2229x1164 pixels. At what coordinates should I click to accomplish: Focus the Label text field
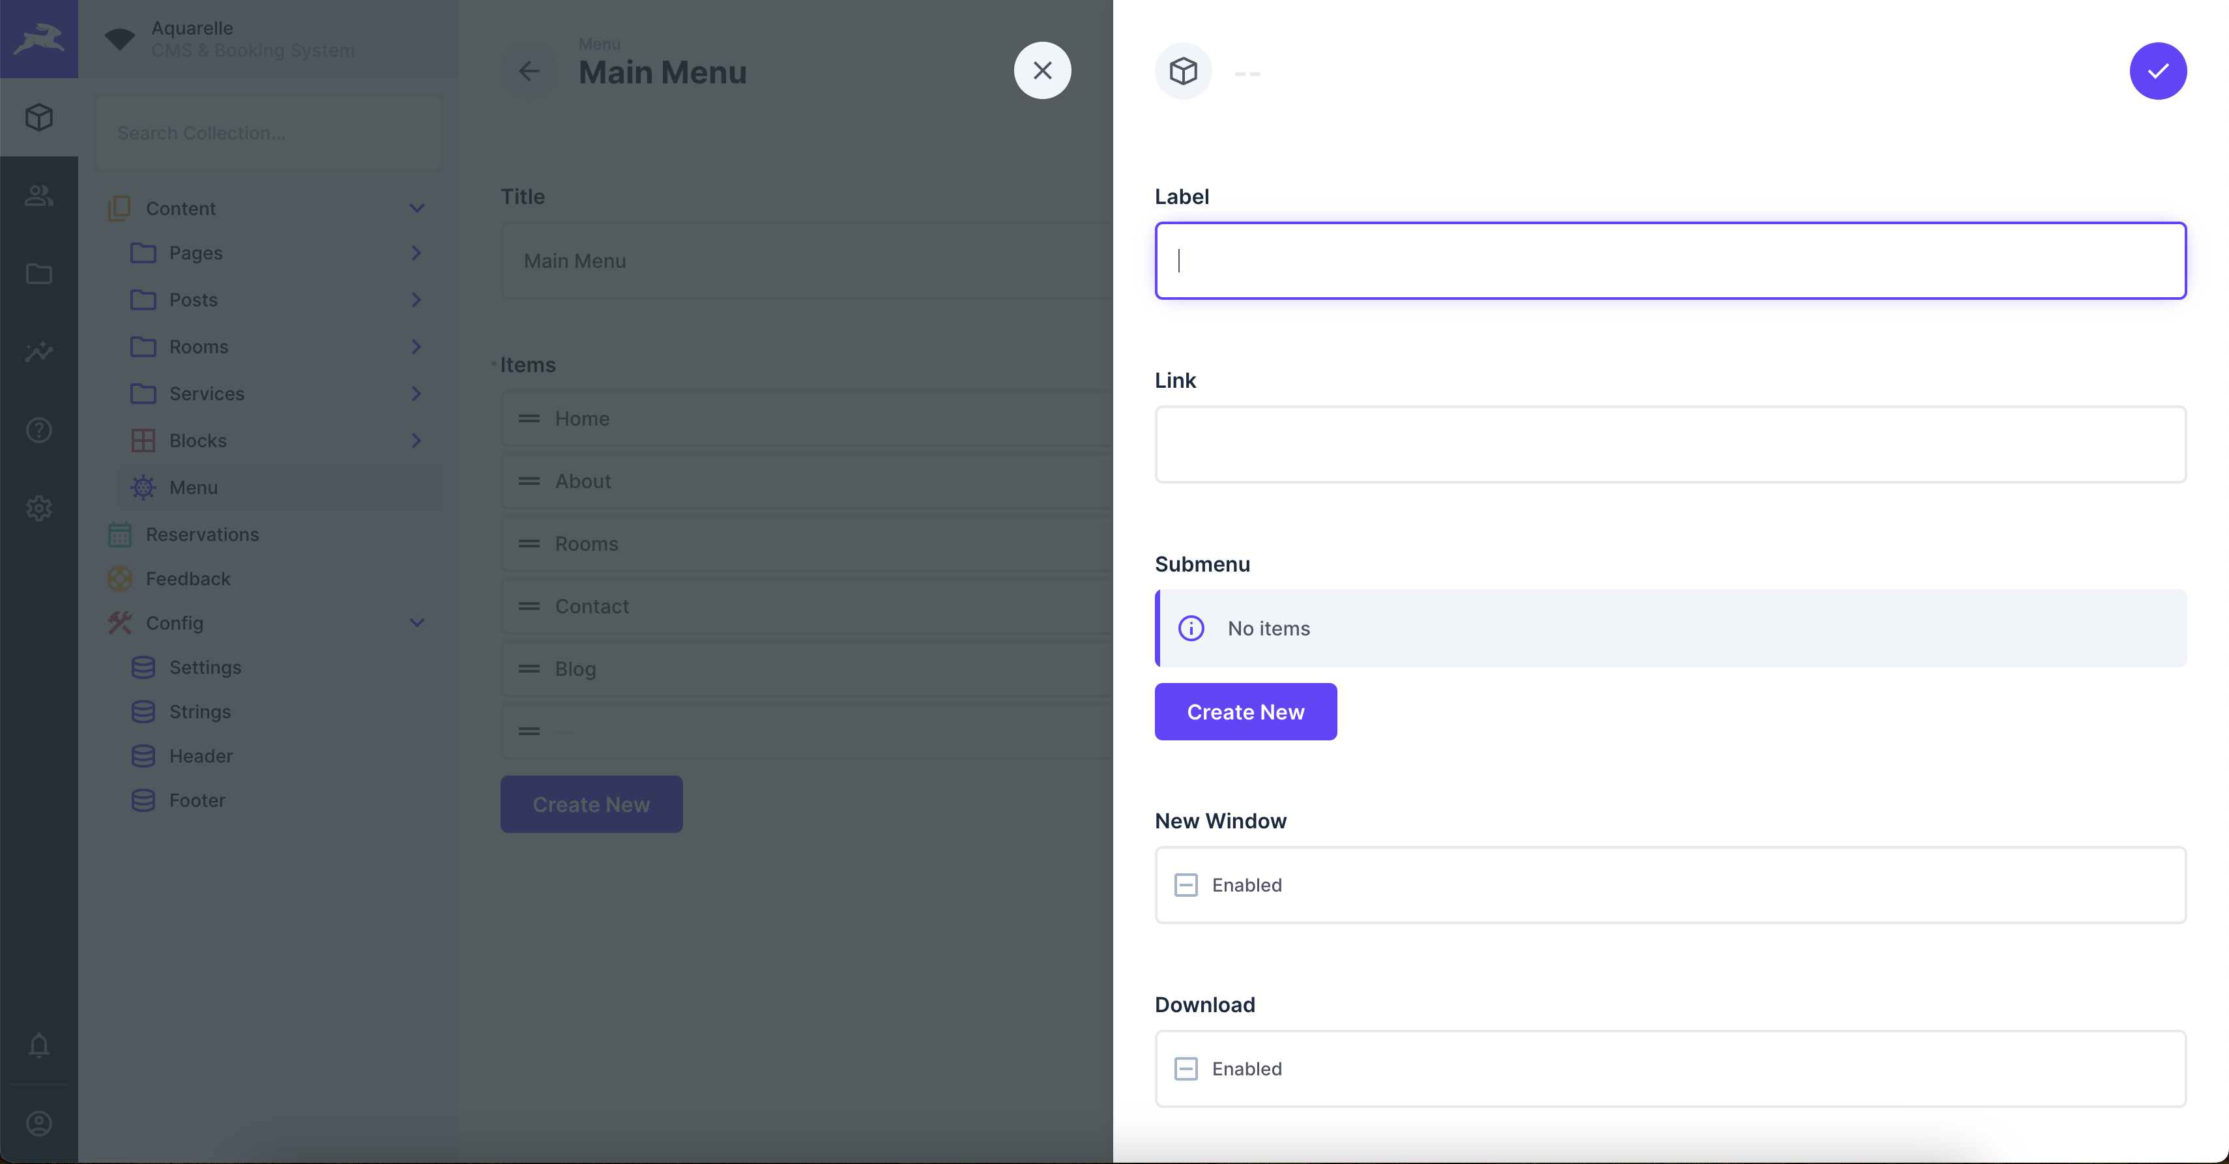(1670, 261)
